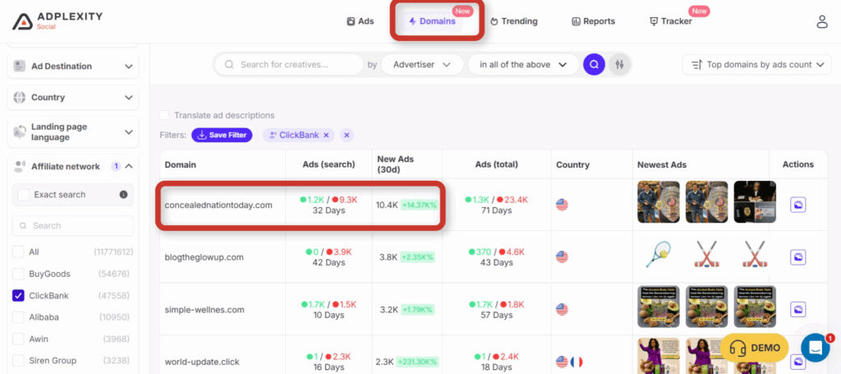Open the filter settings sliders icon
841x374 pixels.
(x=619, y=64)
